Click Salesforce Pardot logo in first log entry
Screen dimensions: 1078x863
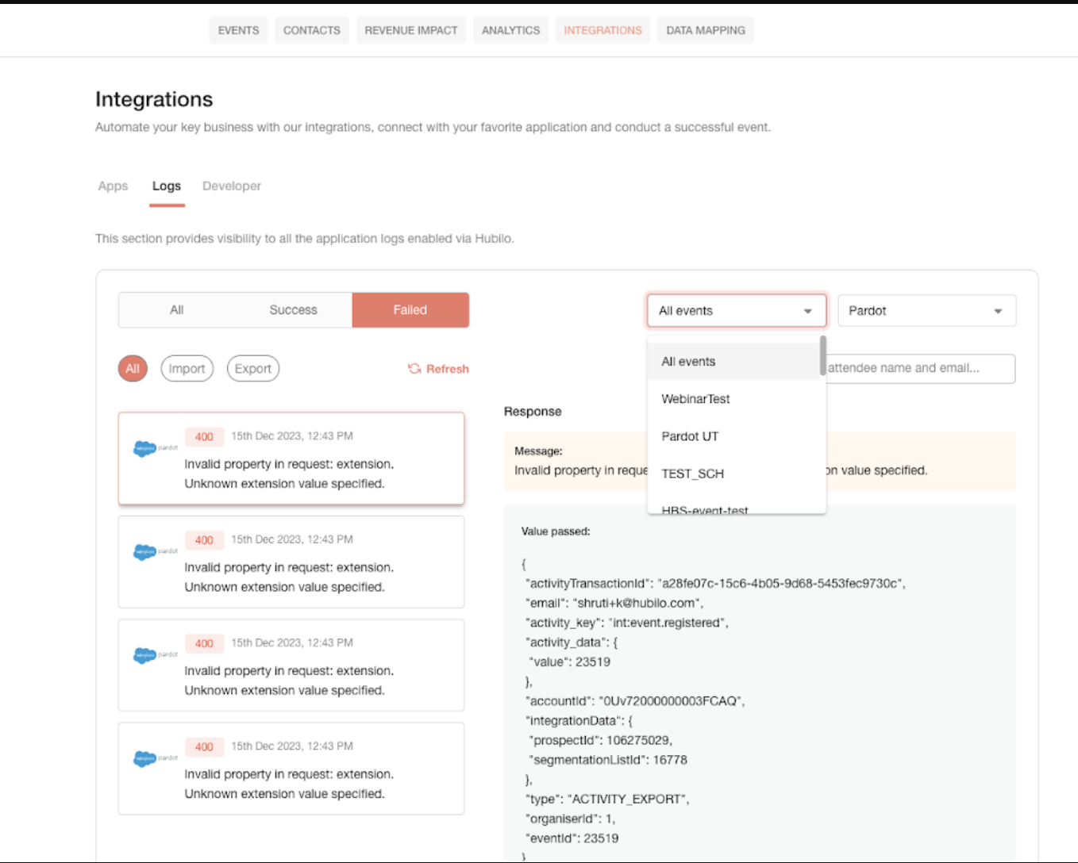156,448
